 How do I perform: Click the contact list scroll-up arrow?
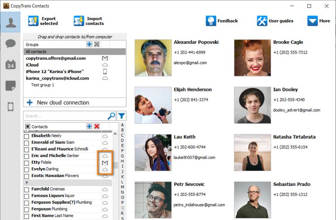click(x=115, y=134)
